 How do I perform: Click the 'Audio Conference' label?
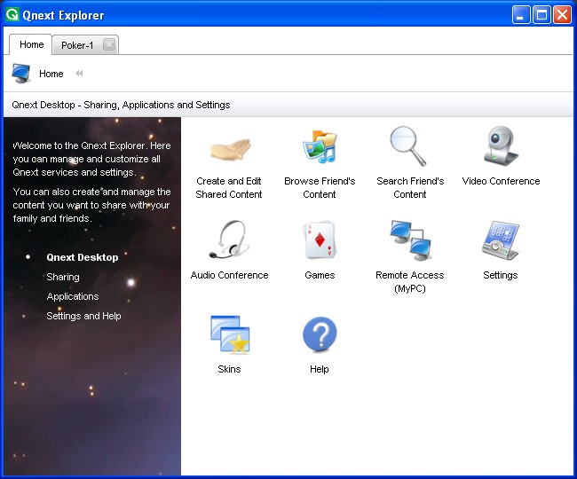click(x=229, y=275)
